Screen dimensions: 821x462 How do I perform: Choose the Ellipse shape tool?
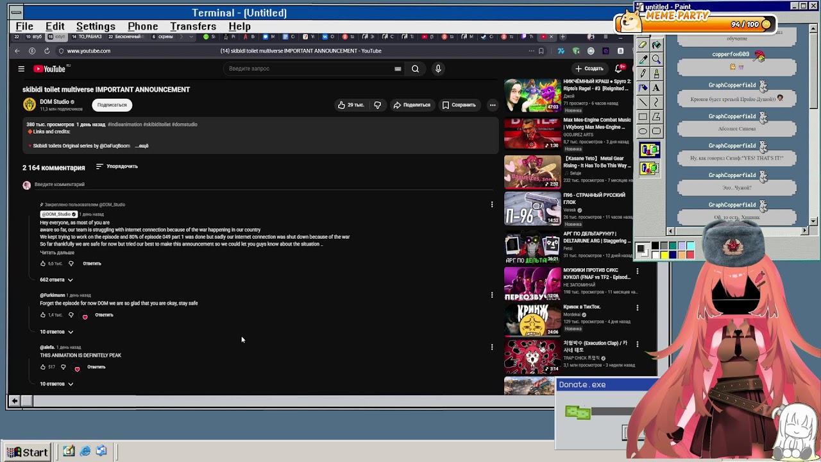643,131
